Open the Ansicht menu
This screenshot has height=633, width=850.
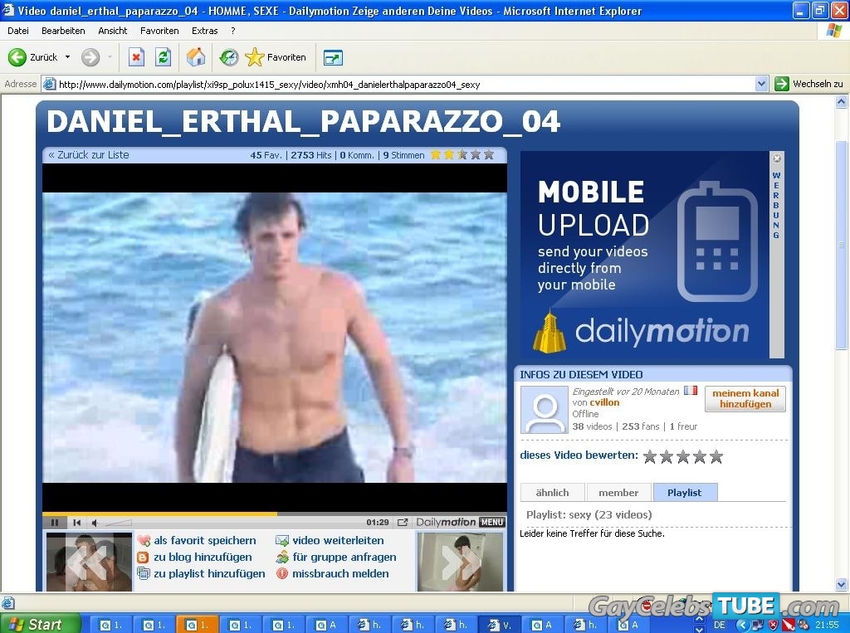[113, 31]
